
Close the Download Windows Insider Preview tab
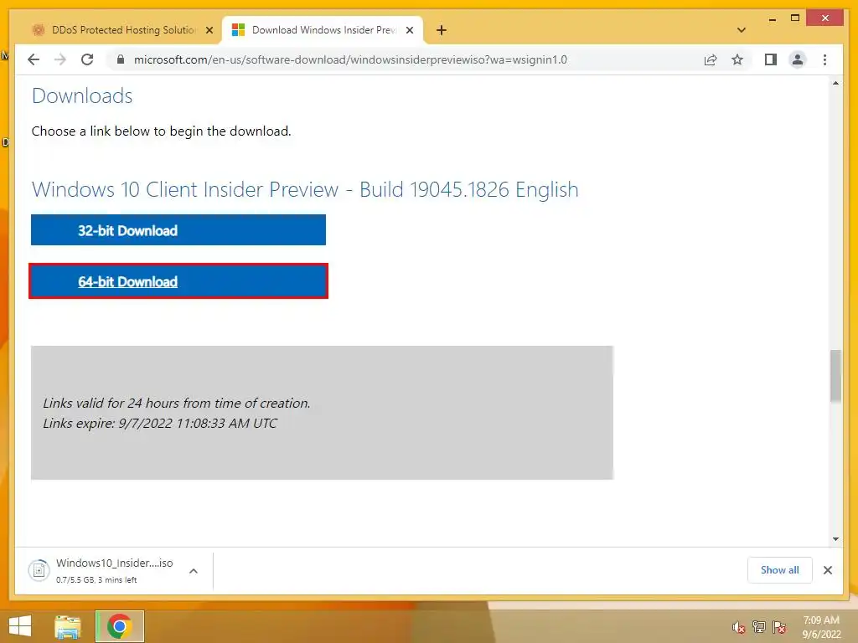(409, 30)
